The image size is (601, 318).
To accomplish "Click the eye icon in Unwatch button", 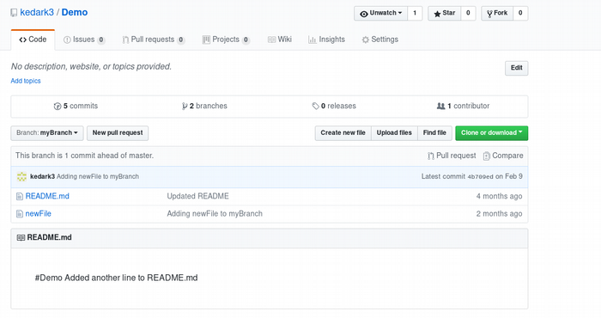I will coord(364,14).
